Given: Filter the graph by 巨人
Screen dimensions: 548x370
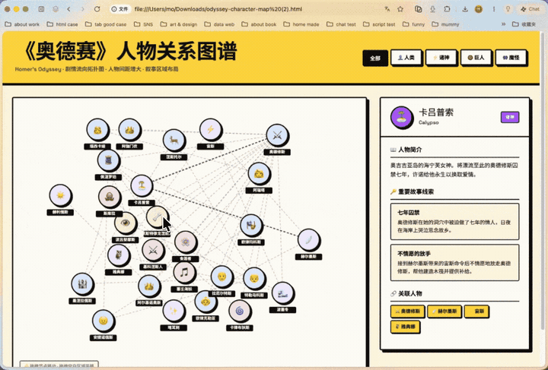Looking at the screenshot, I should coord(476,58).
